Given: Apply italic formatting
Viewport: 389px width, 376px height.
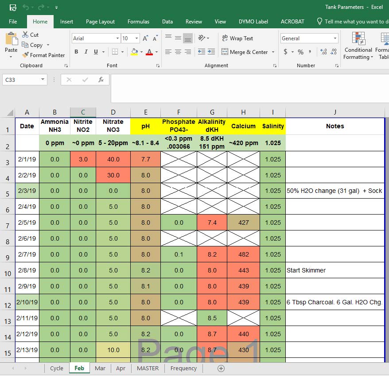Looking at the screenshot, I should 86,52.
